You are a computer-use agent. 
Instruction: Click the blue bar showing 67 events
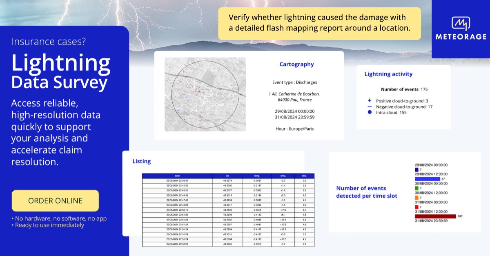[427, 178]
